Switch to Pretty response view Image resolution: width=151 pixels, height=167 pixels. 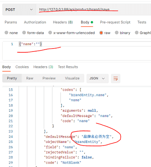click(x=12, y=78)
